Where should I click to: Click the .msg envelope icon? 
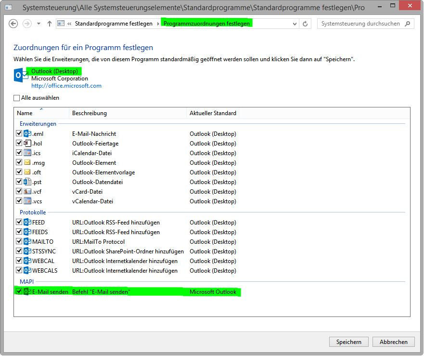point(27,162)
